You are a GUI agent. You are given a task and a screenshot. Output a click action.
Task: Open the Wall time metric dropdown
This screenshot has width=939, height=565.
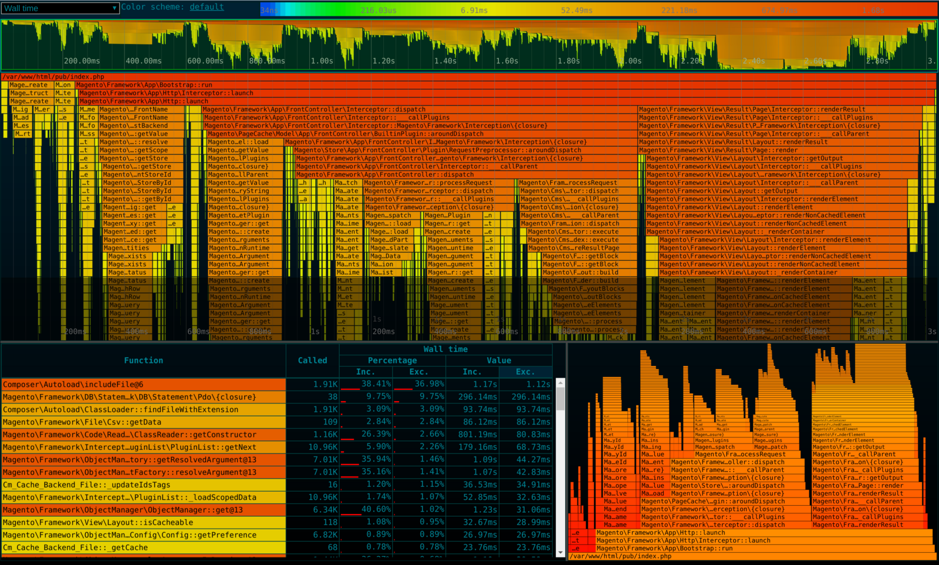click(59, 8)
